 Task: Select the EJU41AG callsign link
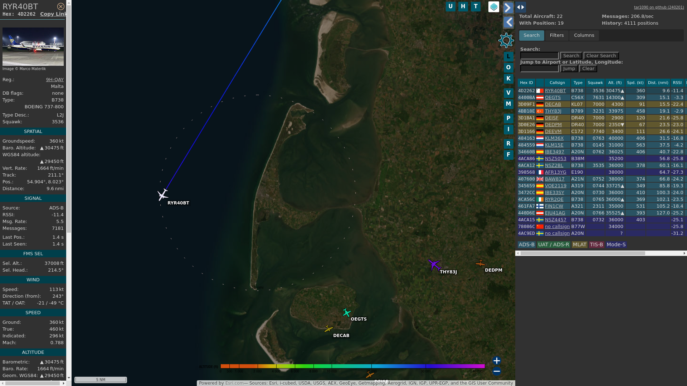point(555,213)
